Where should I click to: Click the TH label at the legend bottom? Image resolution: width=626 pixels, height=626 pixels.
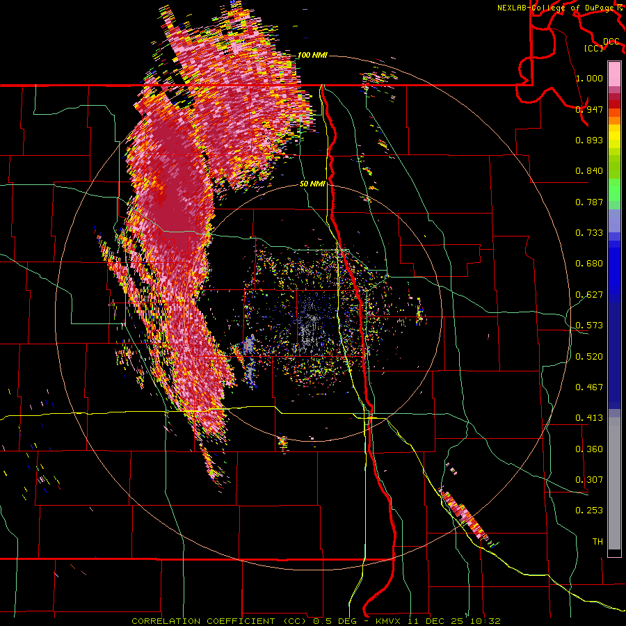pyautogui.click(x=597, y=542)
